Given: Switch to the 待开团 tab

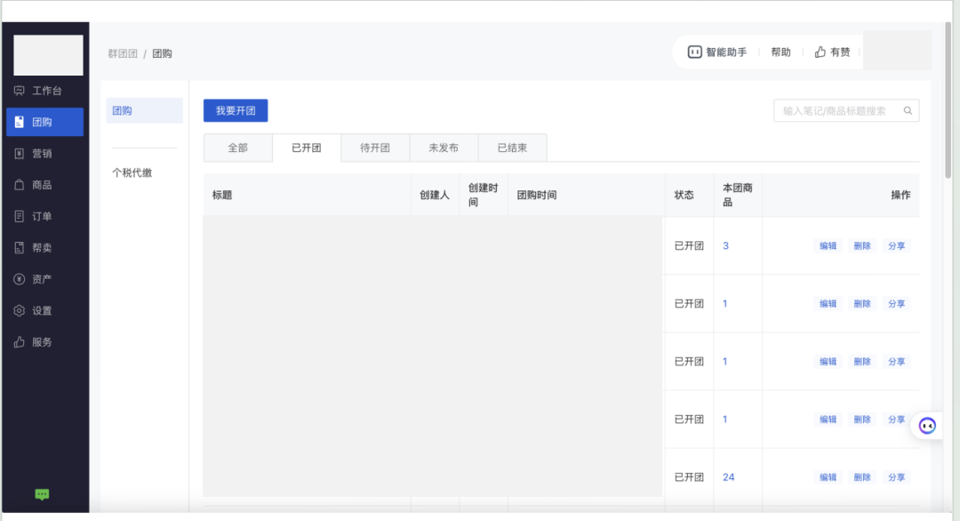Looking at the screenshot, I should pos(375,148).
